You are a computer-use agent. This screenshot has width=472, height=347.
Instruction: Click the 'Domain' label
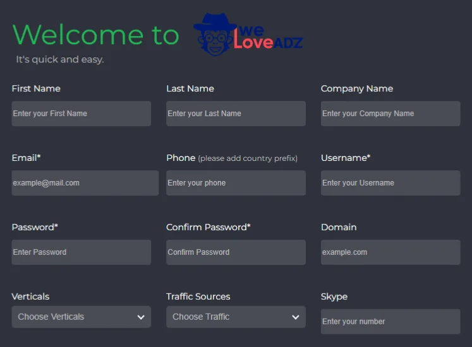(x=339, y=227)
